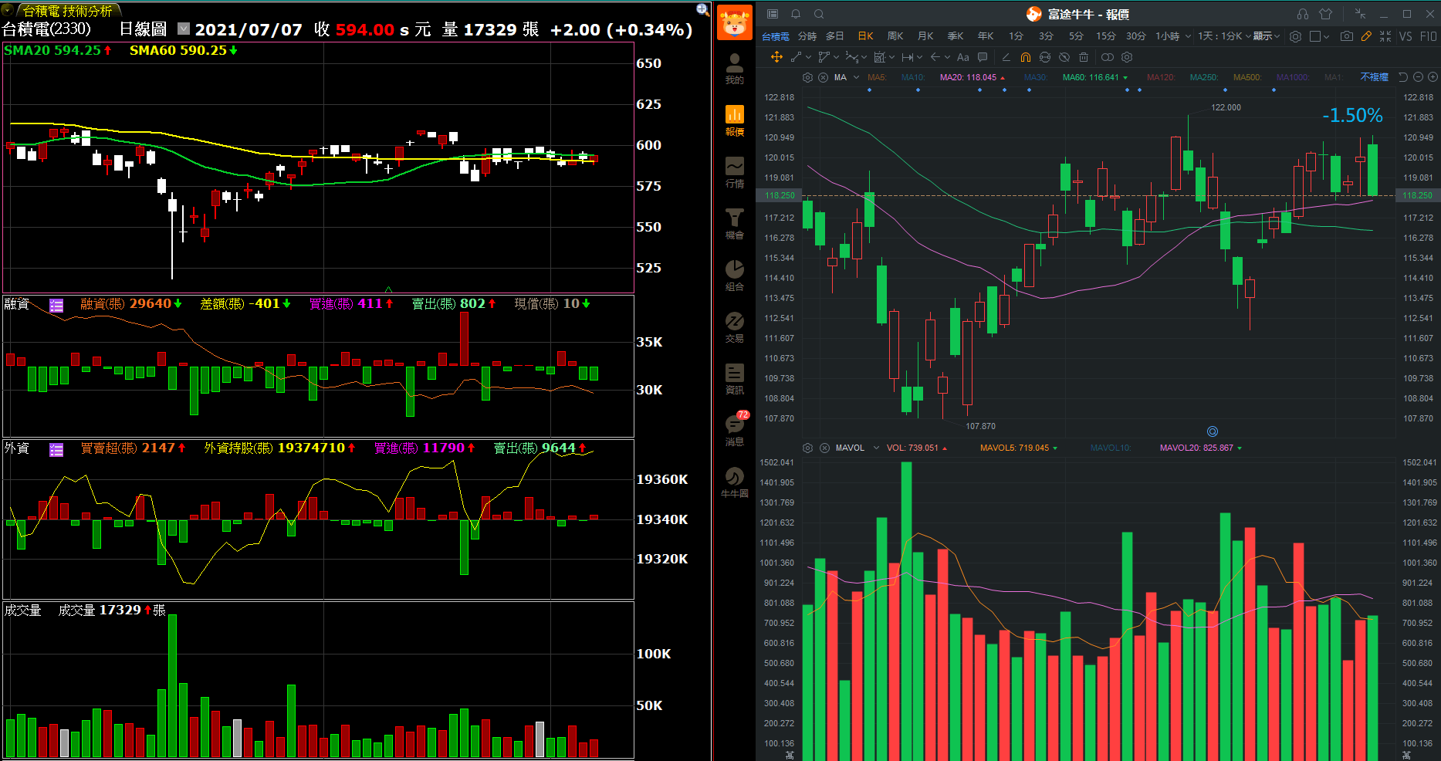Open the 機會 opportunities section

(735, 224)
